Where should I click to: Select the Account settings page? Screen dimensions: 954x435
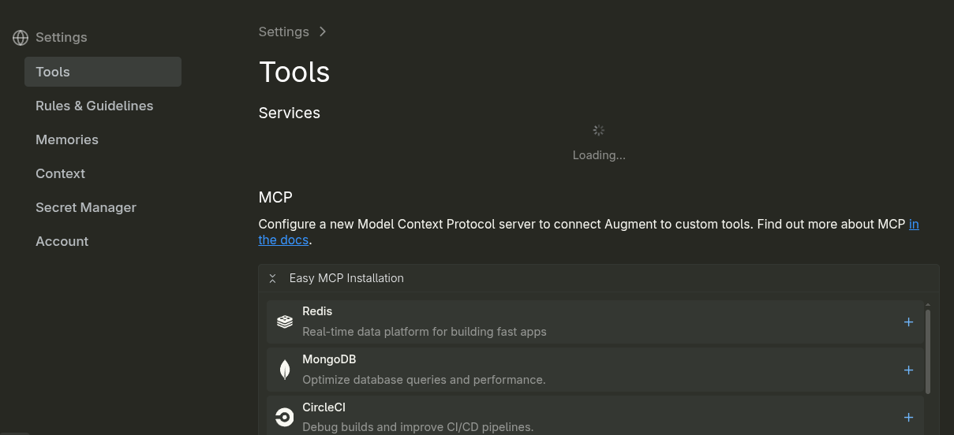point(62,241)
